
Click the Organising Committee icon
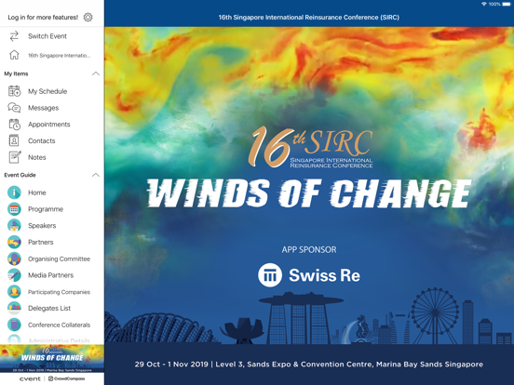click(x=14, y=259)
